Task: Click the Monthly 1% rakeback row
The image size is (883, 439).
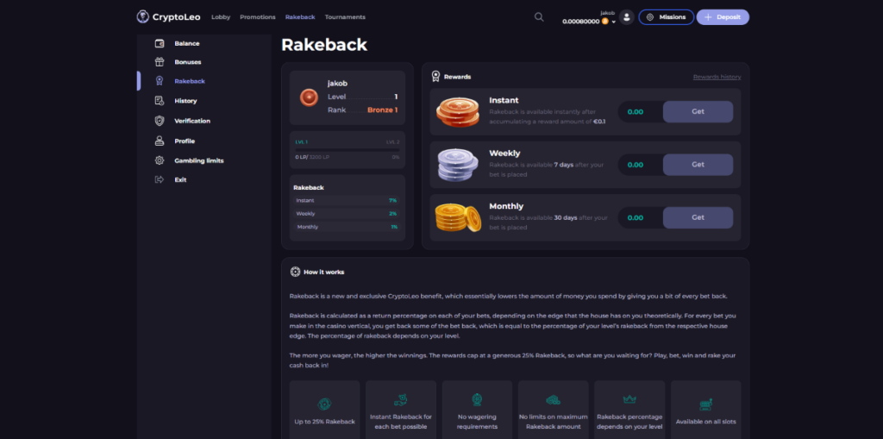Action: [347, 227]
